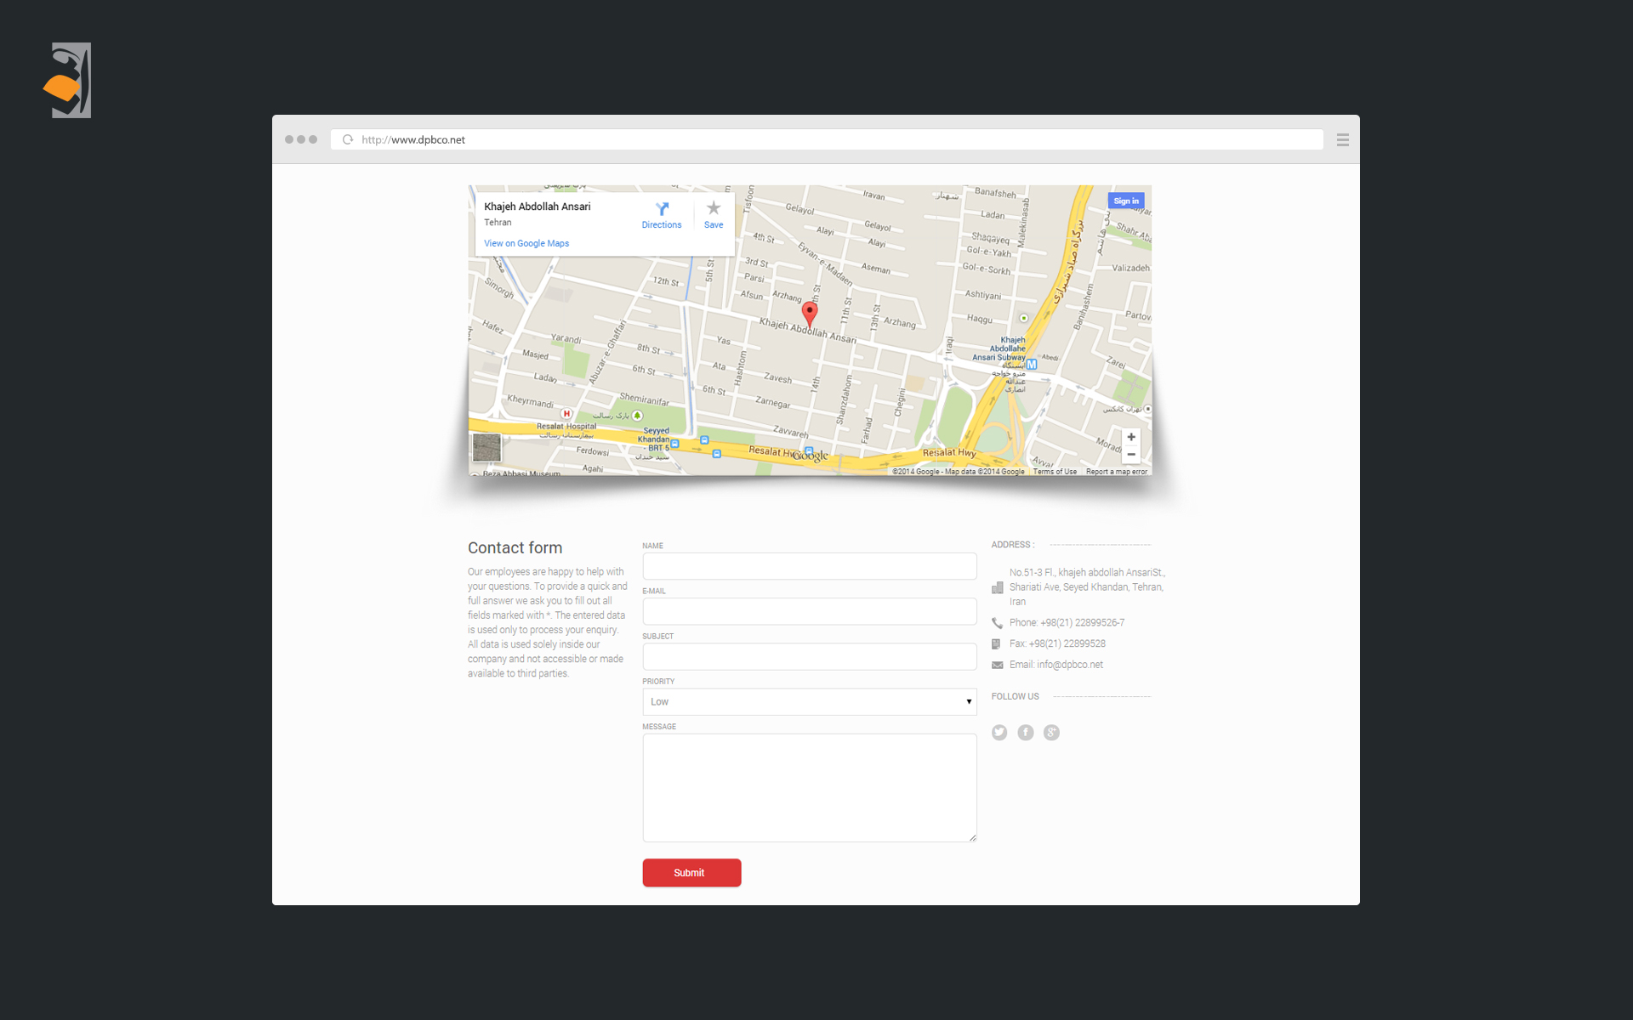Zoom in the map with plus button
The height and width of the screenshot is (1020, 1633).
1131,437
